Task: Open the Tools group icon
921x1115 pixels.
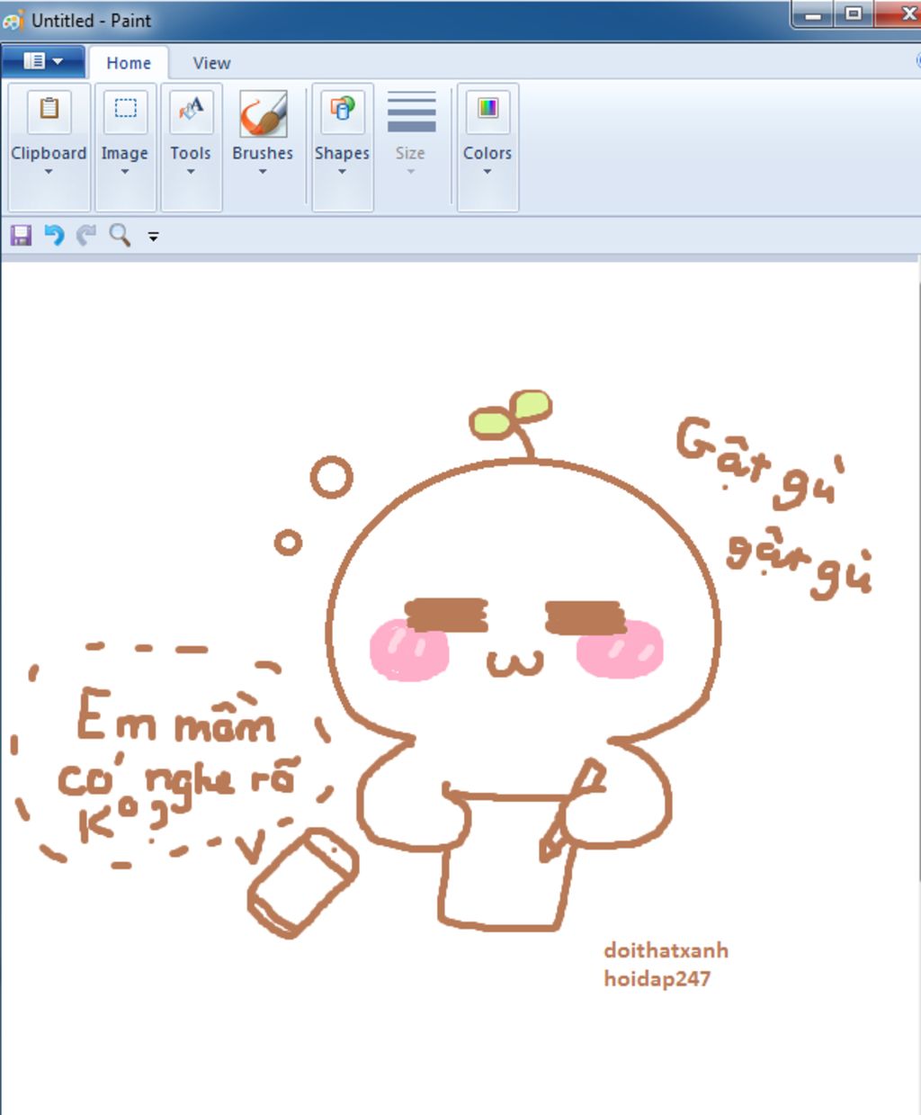Action: pos(191,111)
